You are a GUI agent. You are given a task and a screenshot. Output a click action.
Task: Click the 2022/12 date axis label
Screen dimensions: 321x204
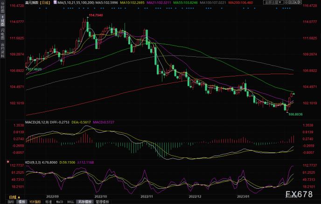[195, 197]
